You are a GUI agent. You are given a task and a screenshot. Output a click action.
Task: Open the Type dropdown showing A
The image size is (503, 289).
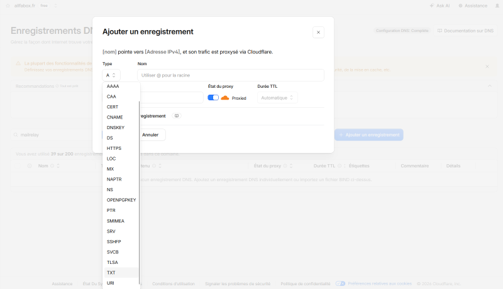coord(111,75)
